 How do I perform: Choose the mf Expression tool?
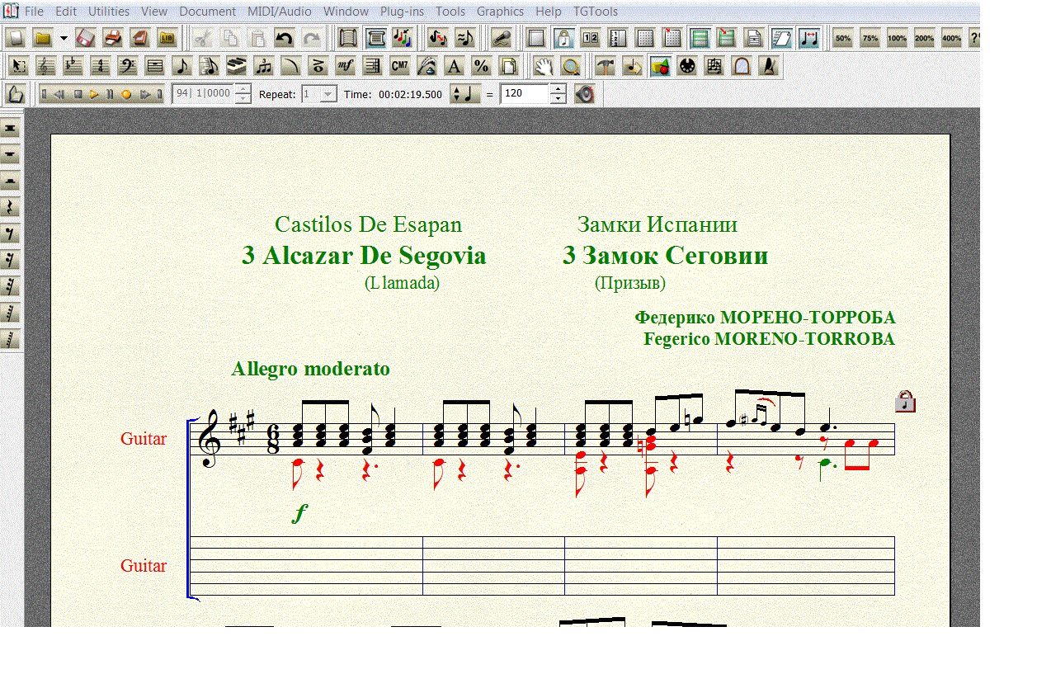pyautogui.click(x=346, y=66)
